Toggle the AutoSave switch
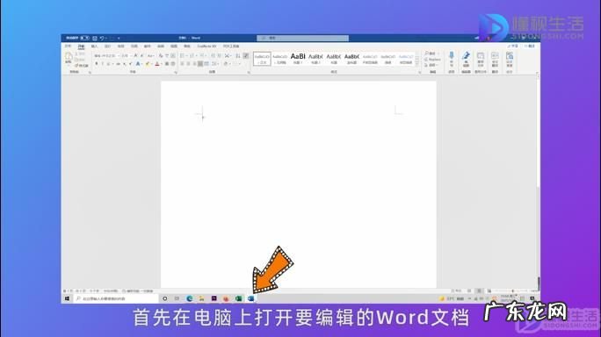This screenshot has width=601, height=337. (84, 38)
